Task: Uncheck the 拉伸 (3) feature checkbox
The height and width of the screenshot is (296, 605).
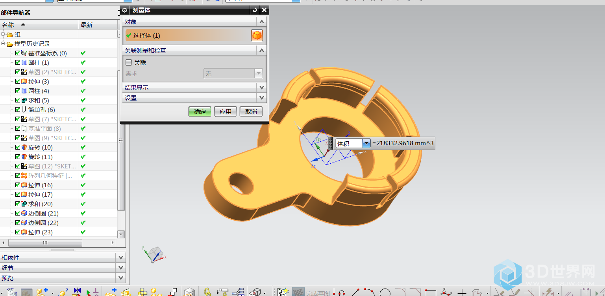Action: coord(18,81)
